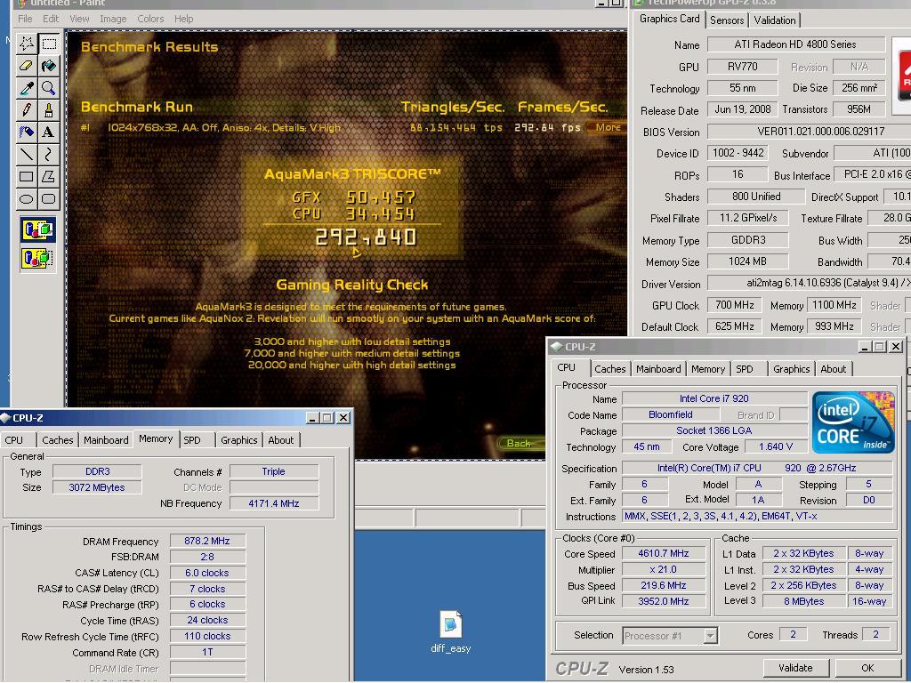
Task: Open About tab in left CPU-Z window
Action: click(x=280, y=440)
